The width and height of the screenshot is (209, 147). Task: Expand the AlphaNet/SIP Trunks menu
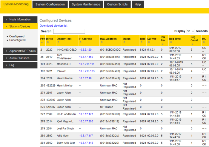tap(20, 51)
